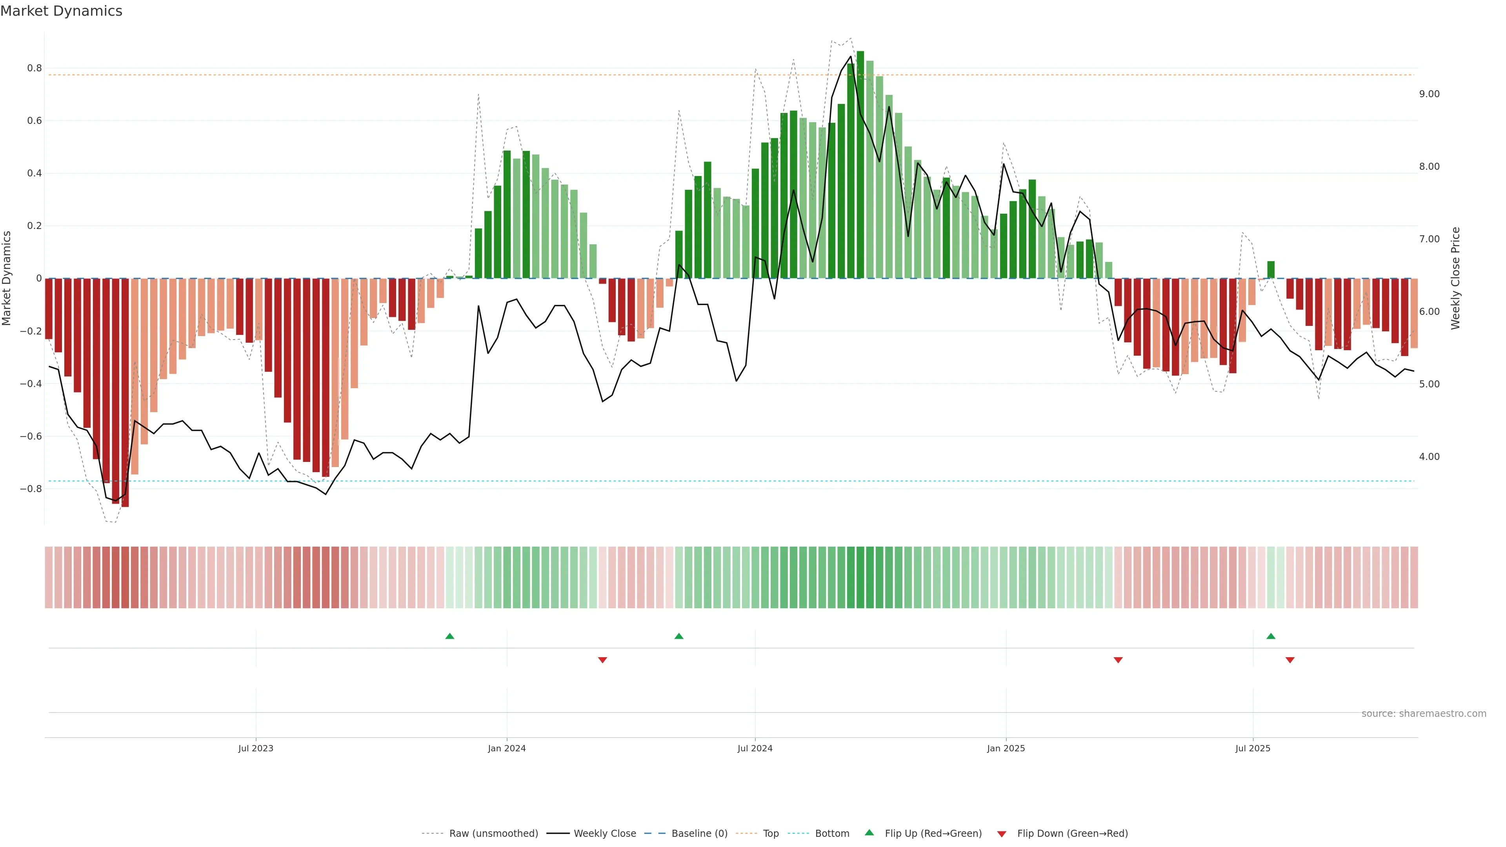This screenshot has width=1506, height=847.
Task: Toggle the Top threshold legend entry
Action: point(771,834)
